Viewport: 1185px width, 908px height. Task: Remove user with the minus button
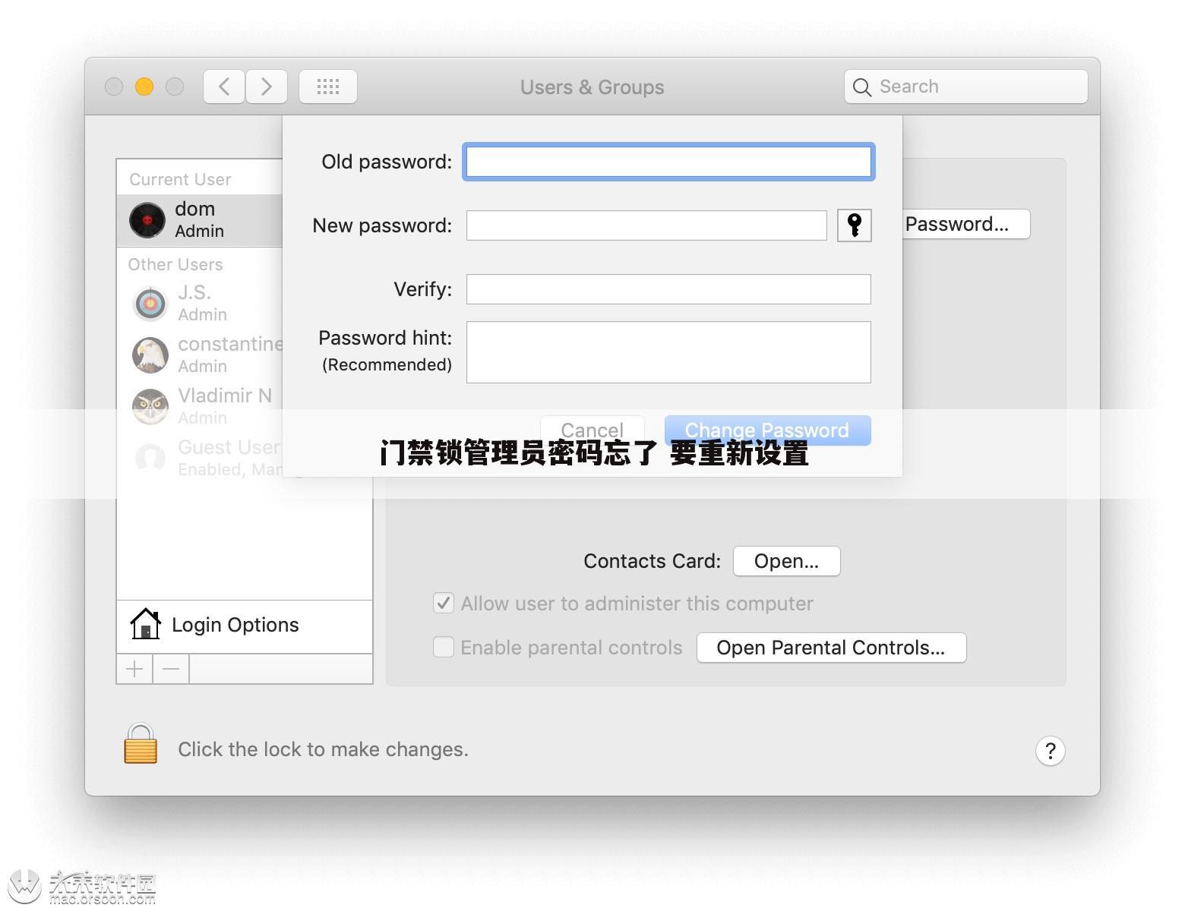171,669
